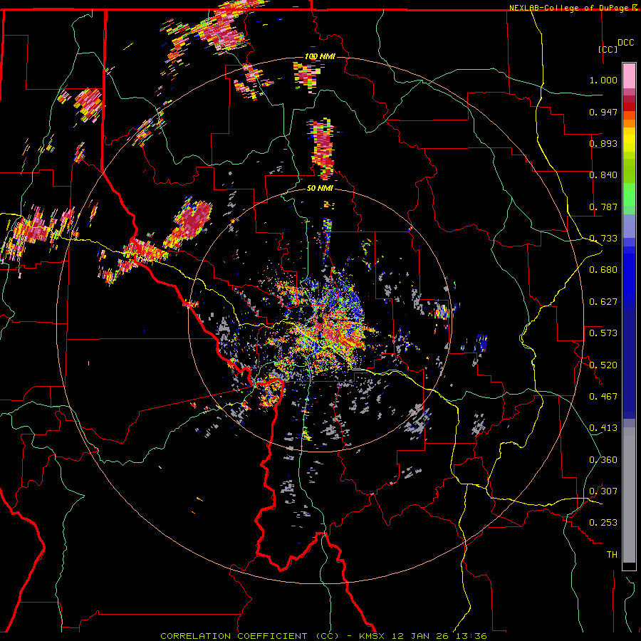Click the 0.467 legend value
Screen dimensions: 641x641
pyautogui.click(x=603, y=397)
